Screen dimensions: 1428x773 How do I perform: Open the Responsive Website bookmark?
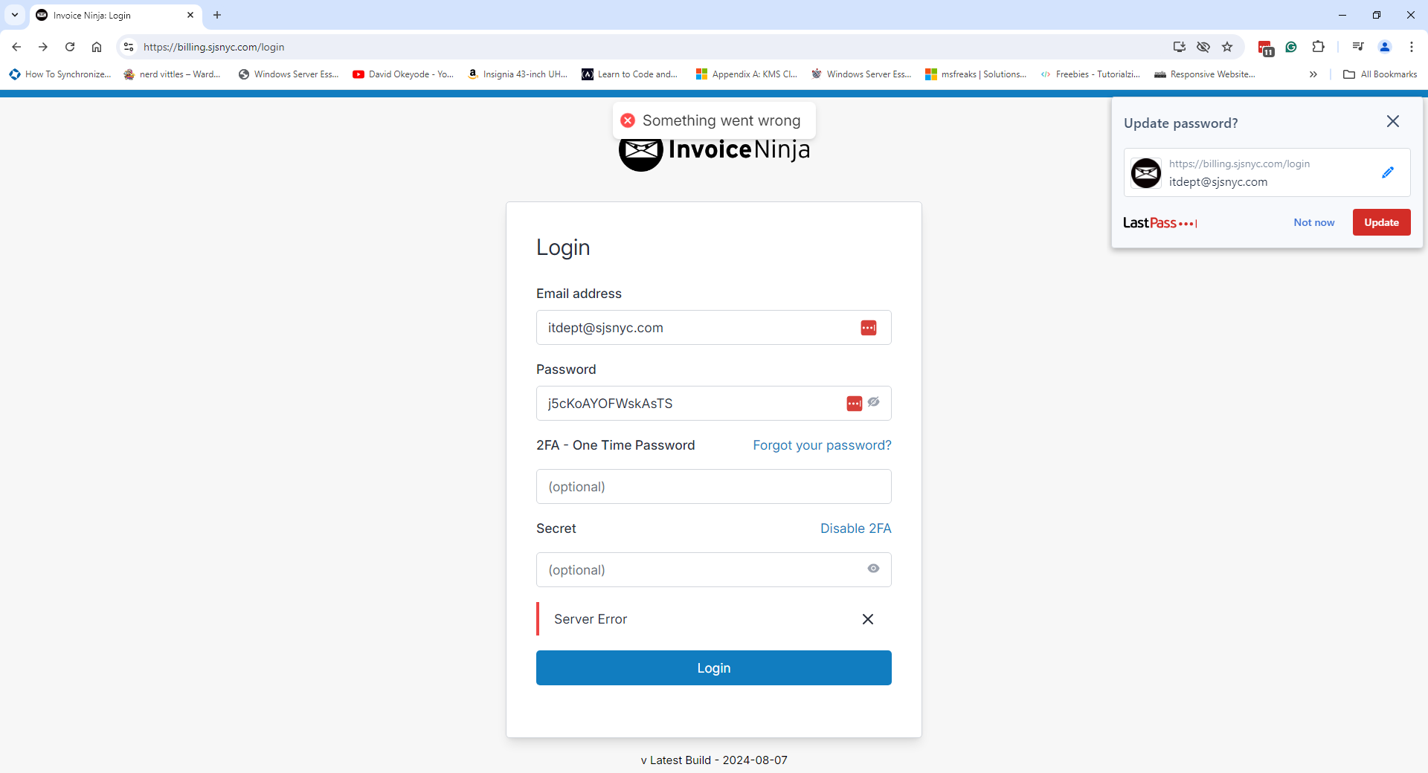coord(1205,74)
